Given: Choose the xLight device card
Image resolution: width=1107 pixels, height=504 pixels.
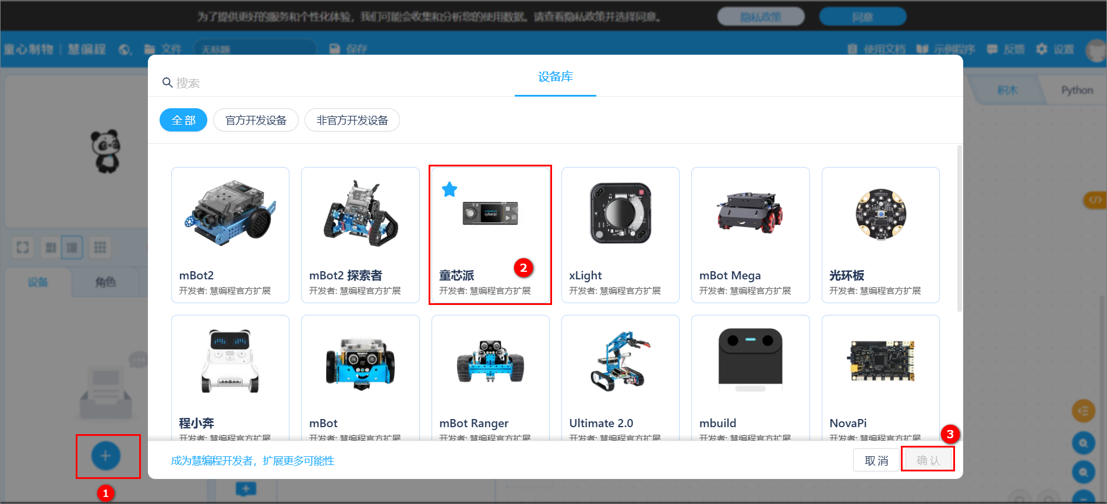Looking at the screenshot, I should click(x=620, y=235).
